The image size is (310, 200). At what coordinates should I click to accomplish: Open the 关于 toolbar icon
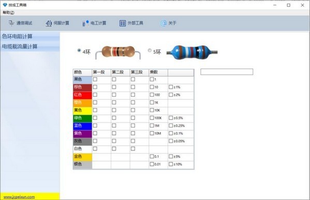[164, 23]
